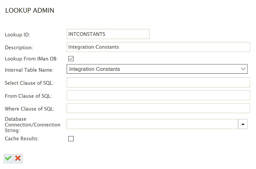Viewport: 256px width, 169px height.
Task: Focus the Where Clause of SQL field
Action: point(158,108)
